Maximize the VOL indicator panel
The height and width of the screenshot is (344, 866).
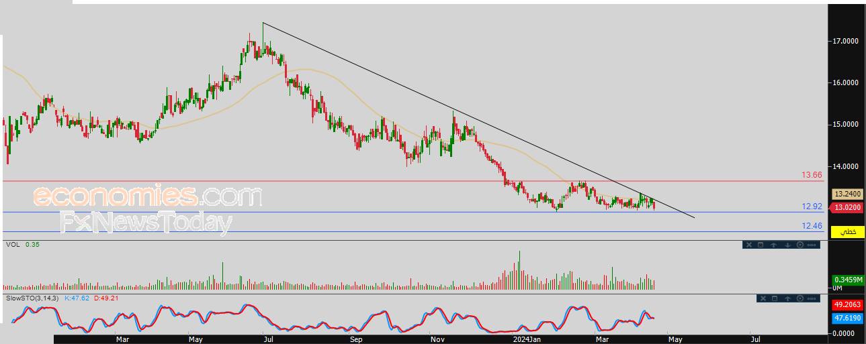[761, 245]
